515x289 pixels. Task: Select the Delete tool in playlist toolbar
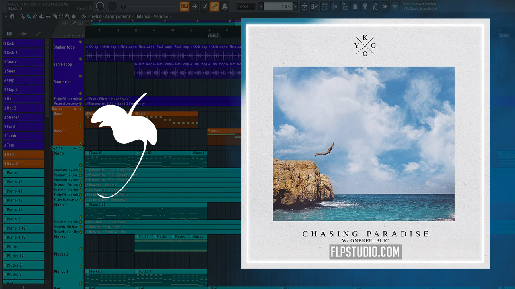pyautogui.click(x=35, y=16)
